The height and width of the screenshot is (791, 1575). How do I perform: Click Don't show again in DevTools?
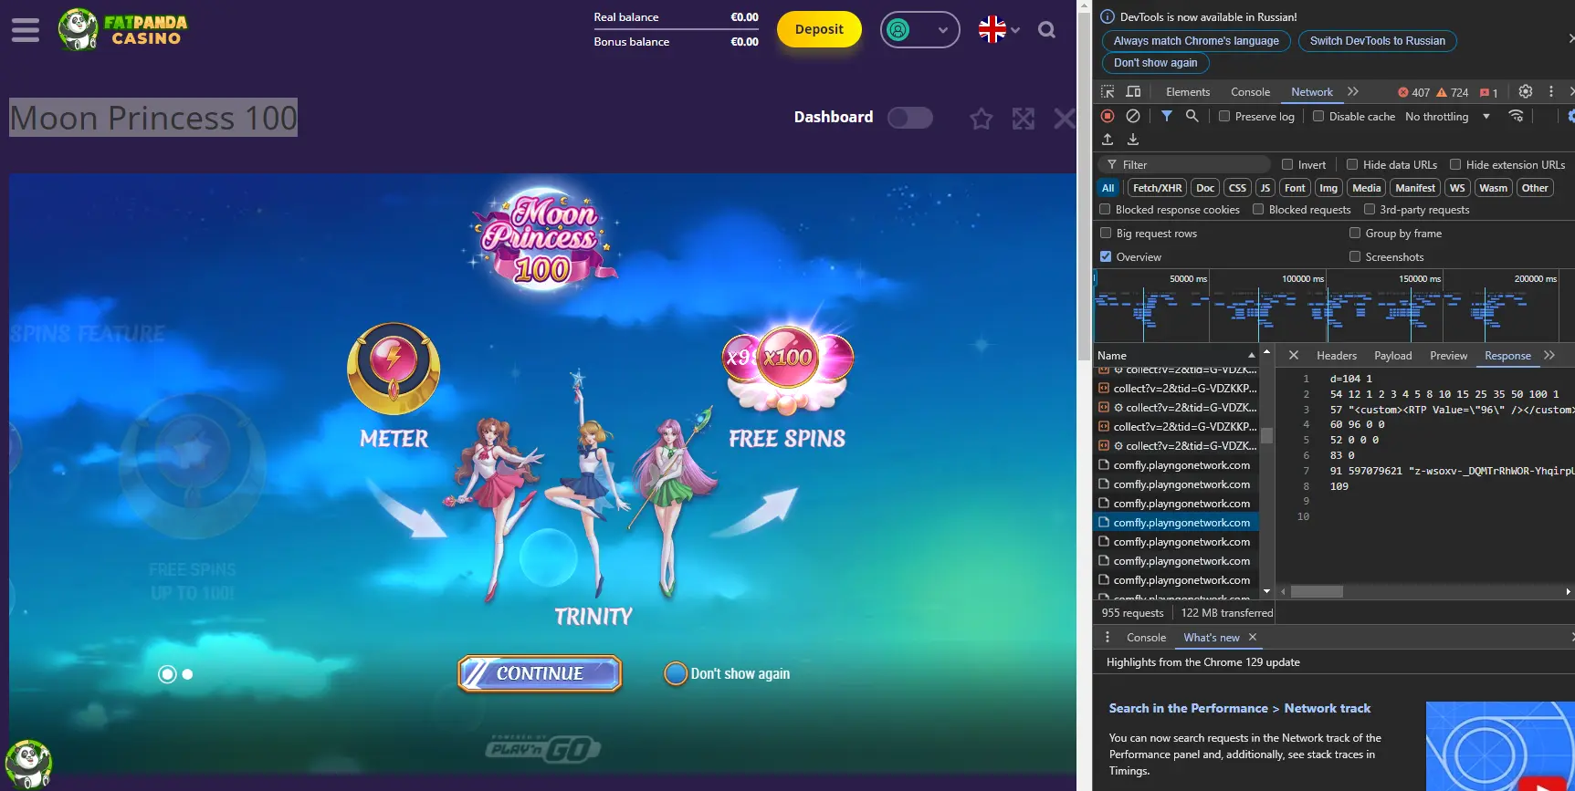(1155, 63)
